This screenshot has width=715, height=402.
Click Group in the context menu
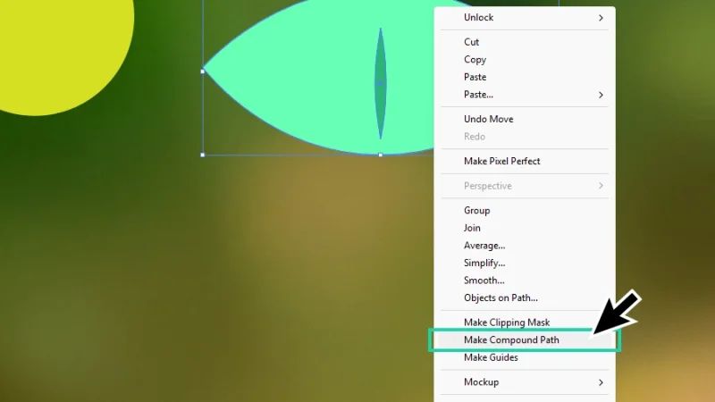(476, 211)
